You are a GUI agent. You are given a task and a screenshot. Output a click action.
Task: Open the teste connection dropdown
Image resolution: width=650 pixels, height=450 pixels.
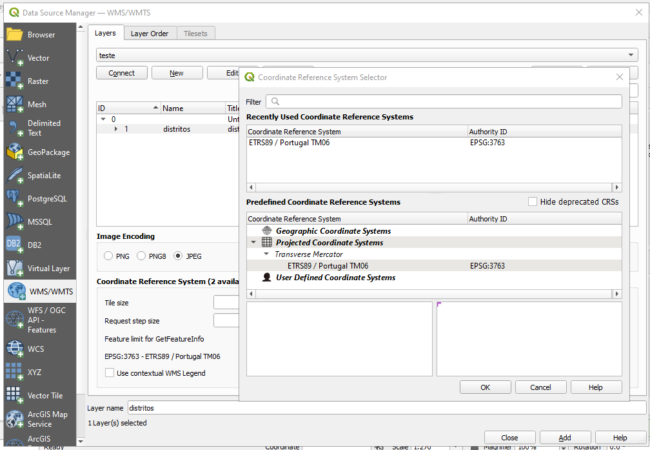(x=631, y=56)
